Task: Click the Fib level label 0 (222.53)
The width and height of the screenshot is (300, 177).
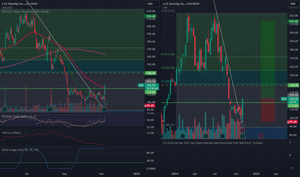Action: pos(168,11)
